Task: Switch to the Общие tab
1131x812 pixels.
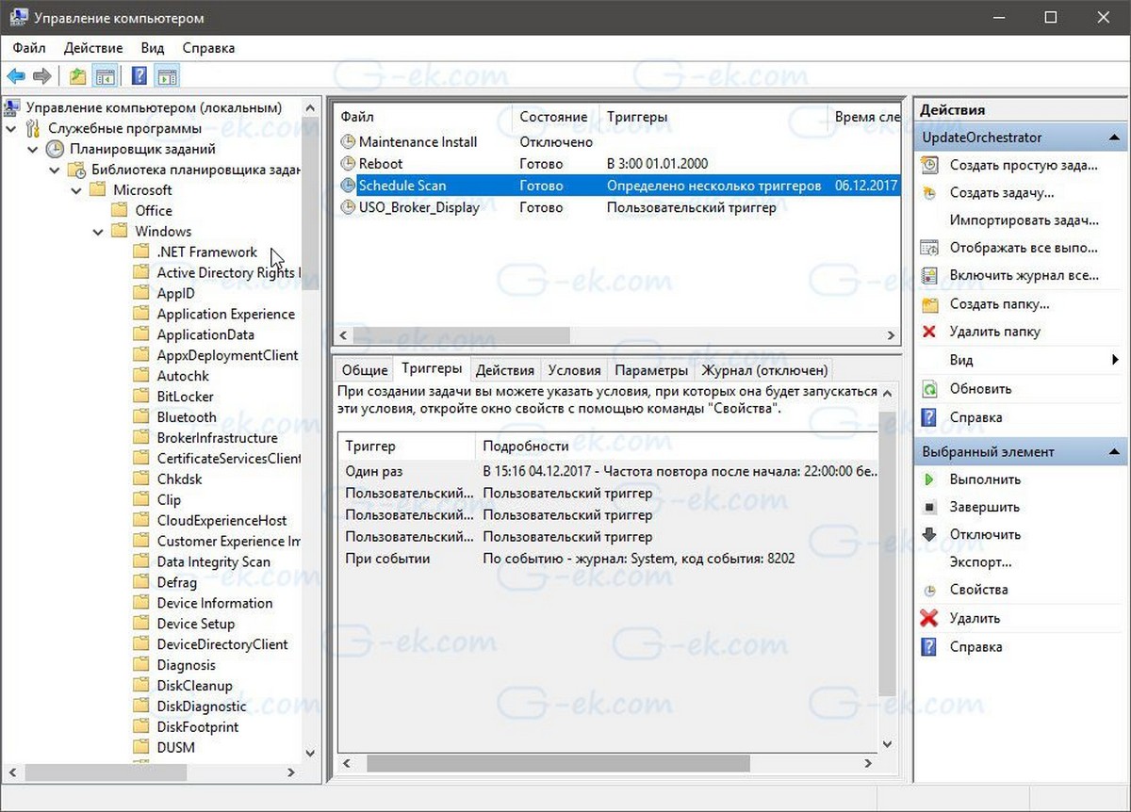Action: coord(365,370)
